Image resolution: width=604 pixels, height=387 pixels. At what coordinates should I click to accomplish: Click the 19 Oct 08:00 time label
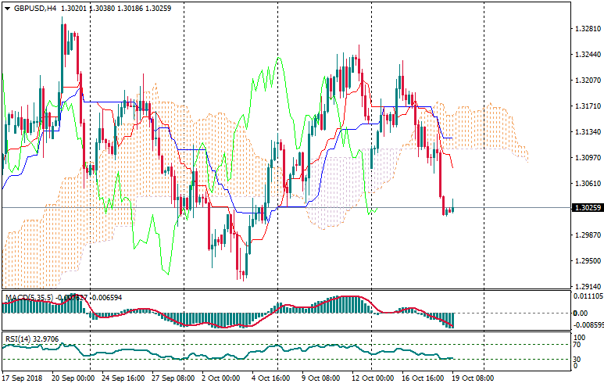point(474,377)
